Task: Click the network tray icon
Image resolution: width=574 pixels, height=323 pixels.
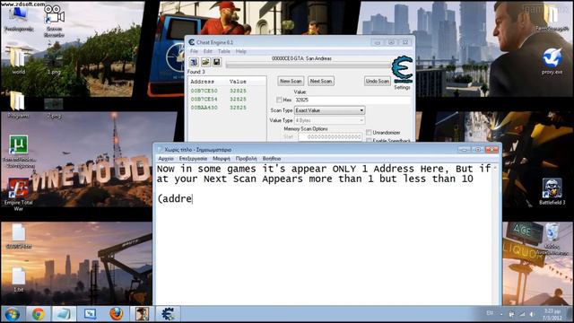Action: tap(522, 314)
